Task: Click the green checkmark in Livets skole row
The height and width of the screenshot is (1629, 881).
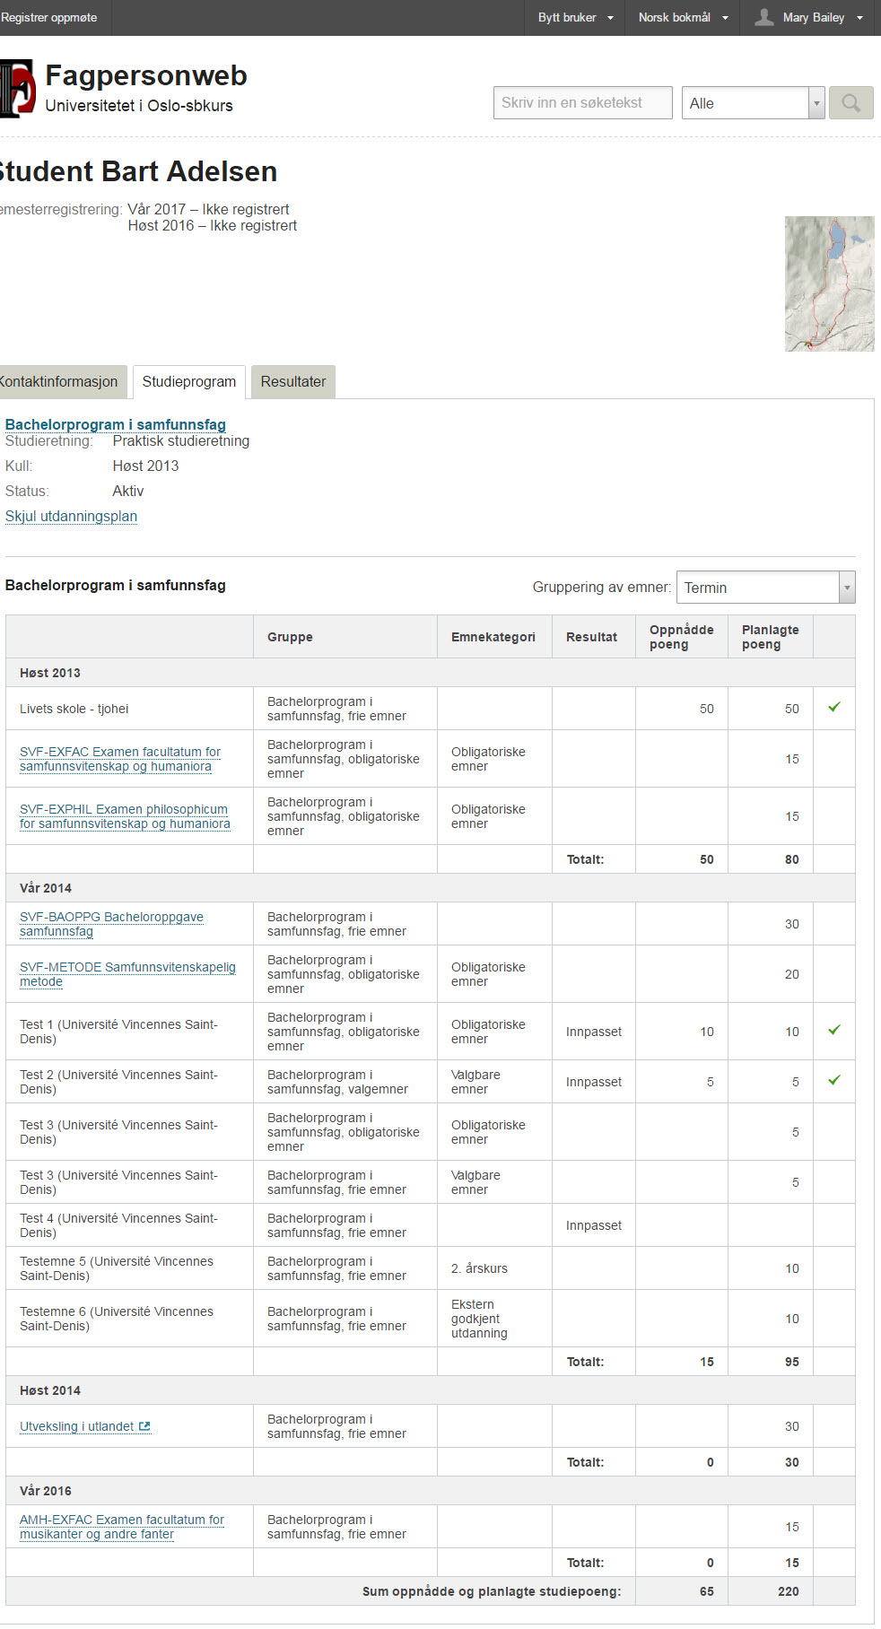Action: [x=834, y=707]
